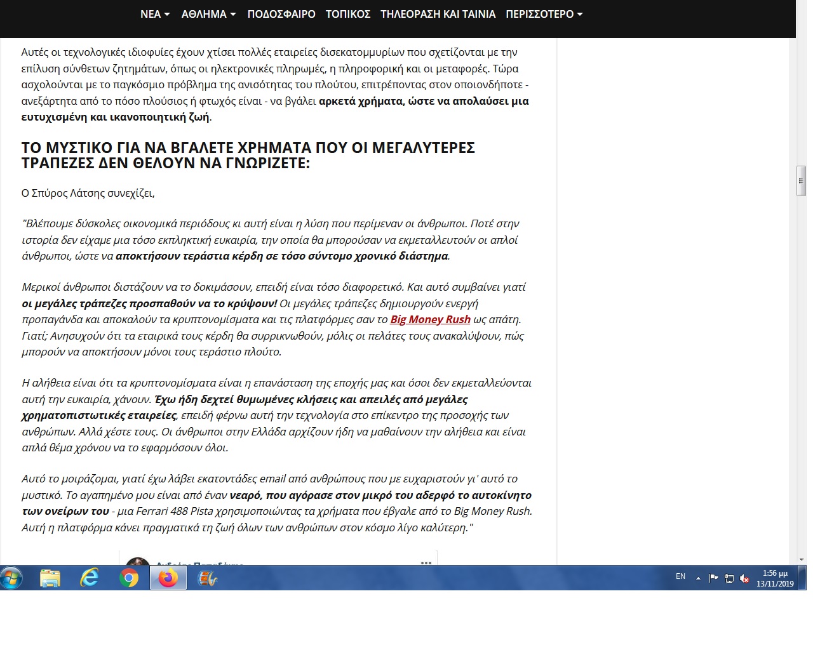Expand the ΠΕΡΙΣΣΟΤΕΡΟ dropdown menu
The width and height of the screenshot is (813, 650).
point(544,14)
